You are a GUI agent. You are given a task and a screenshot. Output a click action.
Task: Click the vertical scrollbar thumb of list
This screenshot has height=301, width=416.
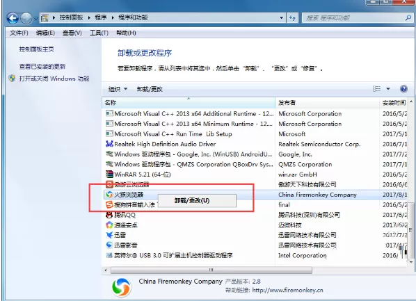(411, 230)
